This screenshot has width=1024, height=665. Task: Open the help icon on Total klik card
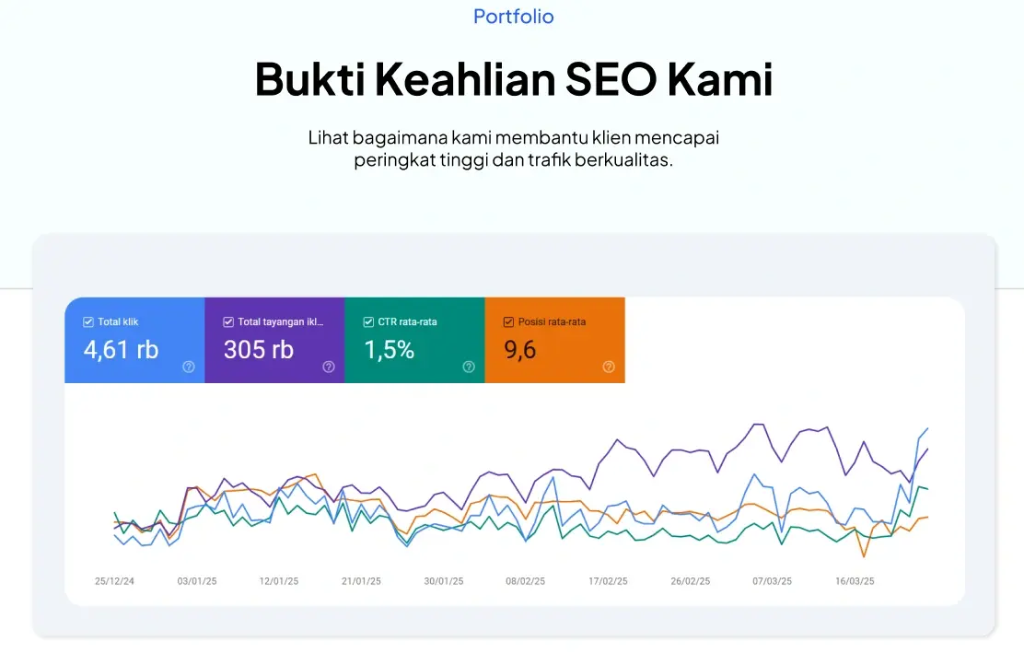coord(188,367)
